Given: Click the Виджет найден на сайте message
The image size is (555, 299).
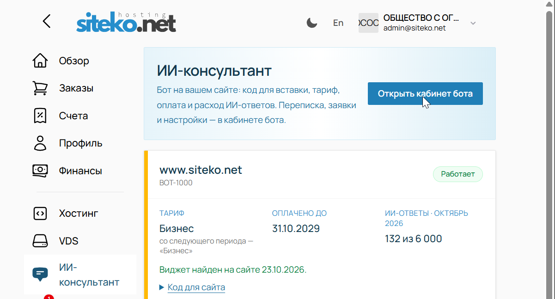Looking at the screenshot, I should pyautogui.click(x=233, y=269).
